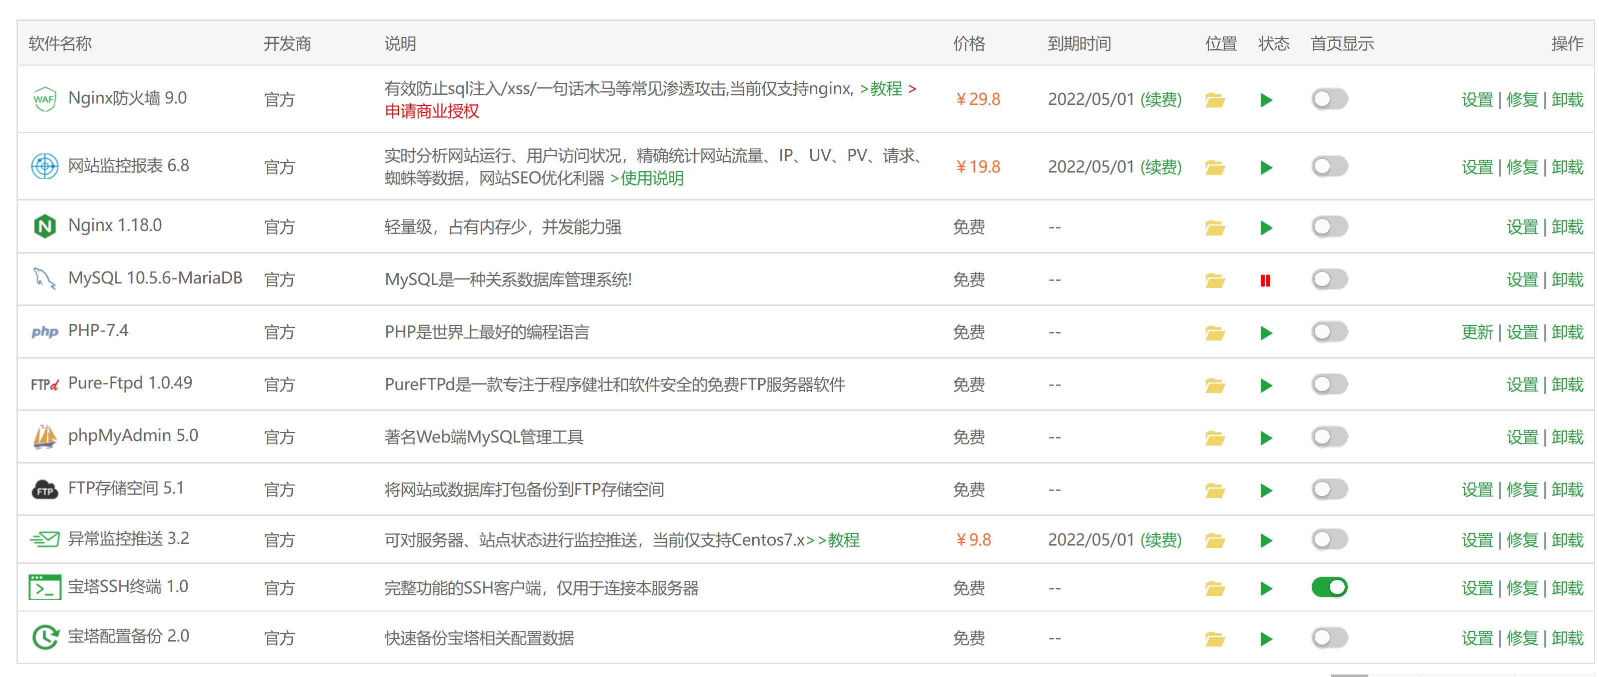Enable homepage display for Pure-Ftpd 1.0.49
The image size is (1599, 677).
point(1330,385)
